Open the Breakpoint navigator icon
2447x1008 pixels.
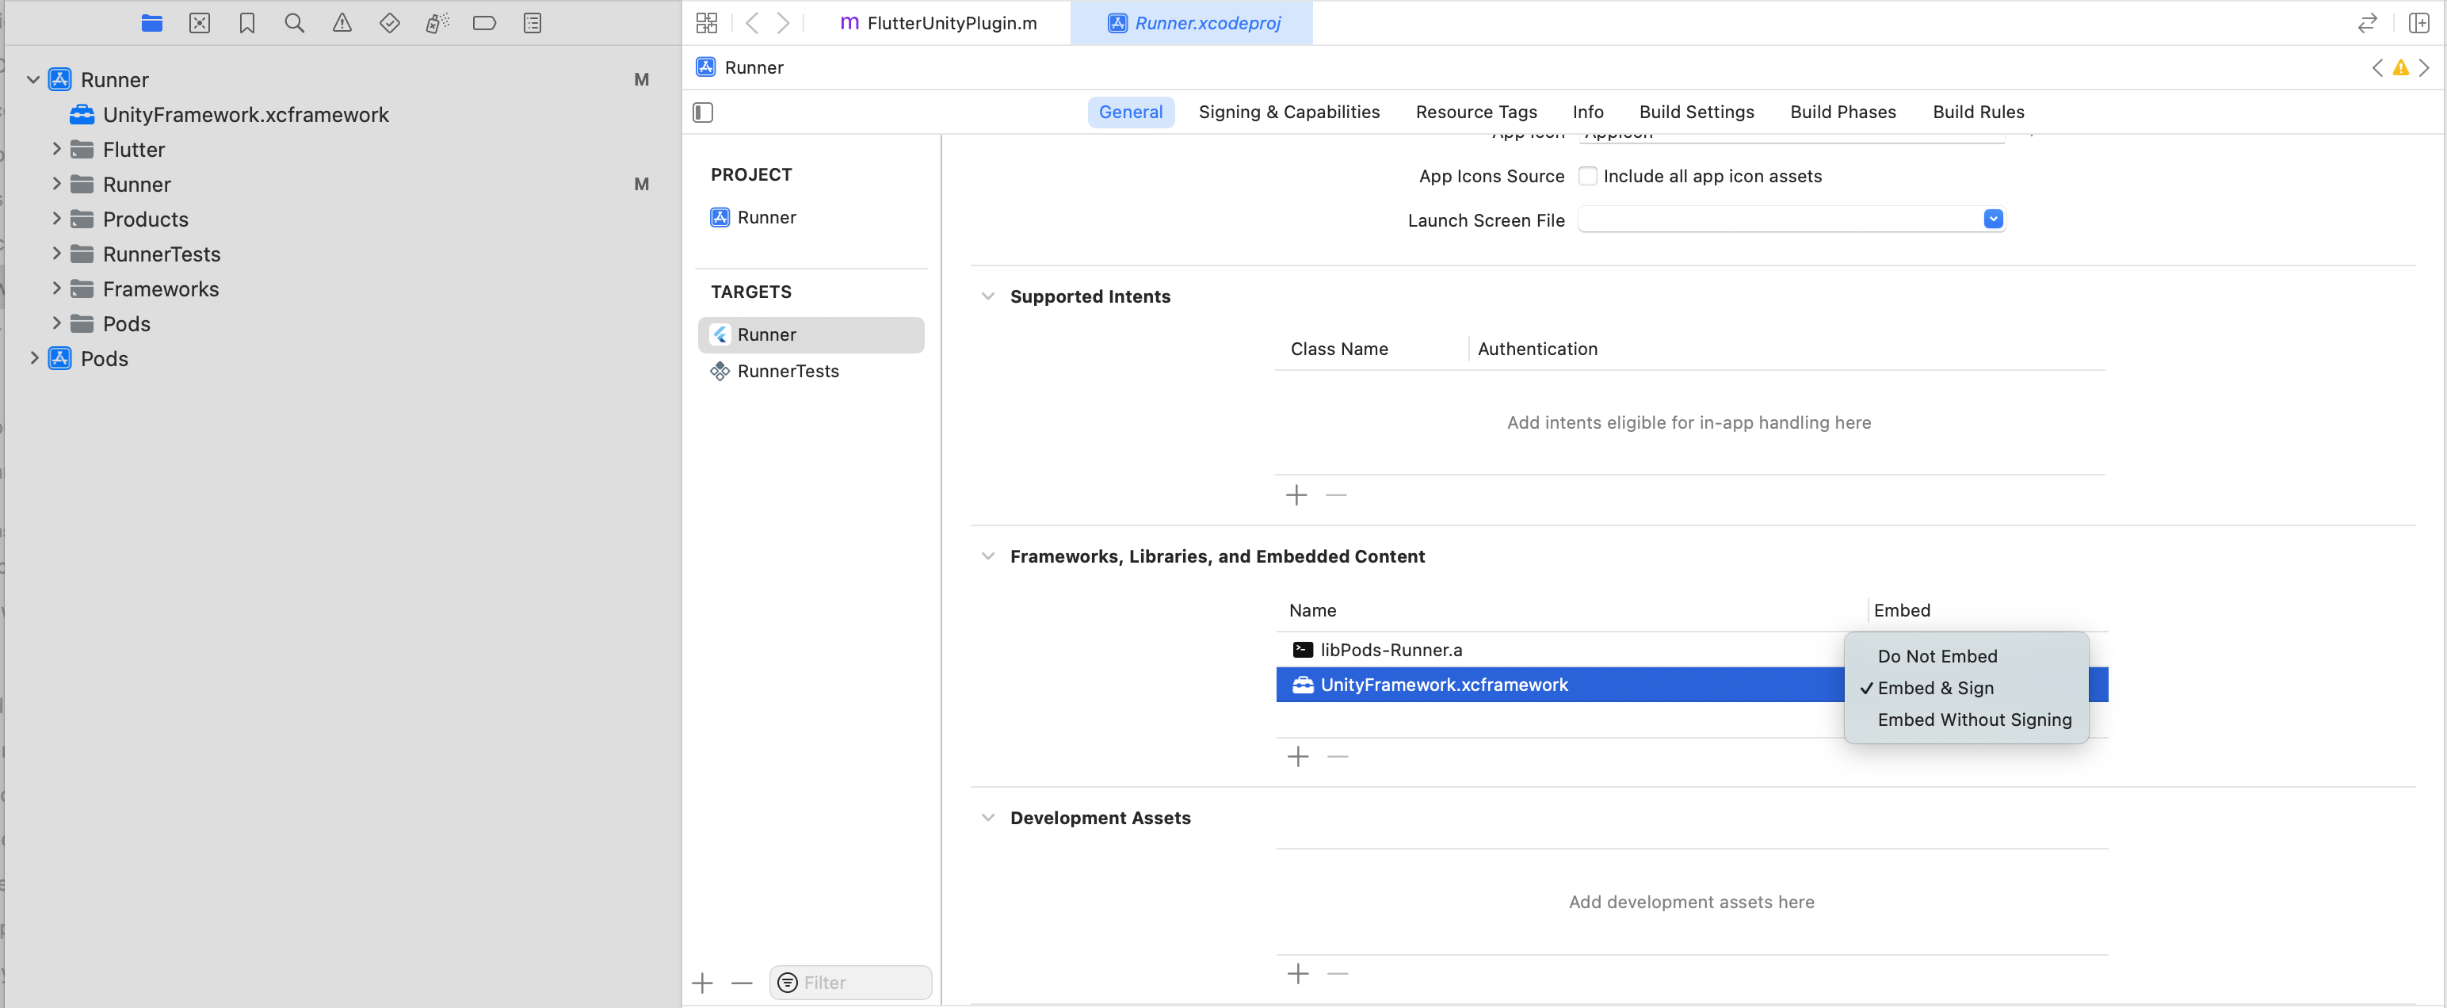coord(483,23)
